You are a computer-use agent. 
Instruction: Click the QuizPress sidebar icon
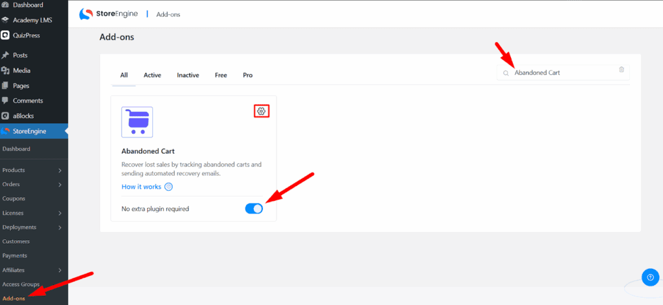tap(5, 36)
